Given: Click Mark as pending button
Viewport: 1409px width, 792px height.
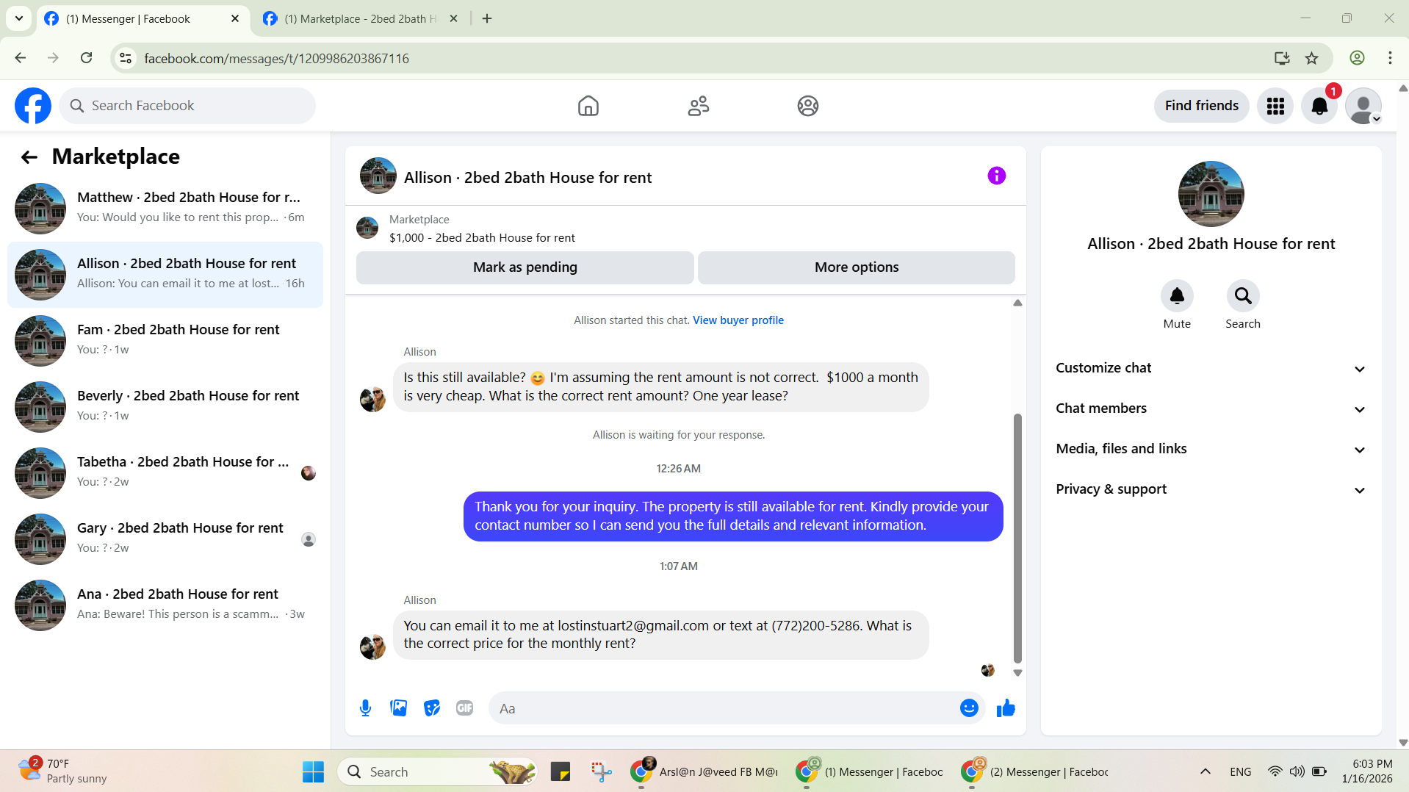Looking at the screenshot, I should click(525, 267).
